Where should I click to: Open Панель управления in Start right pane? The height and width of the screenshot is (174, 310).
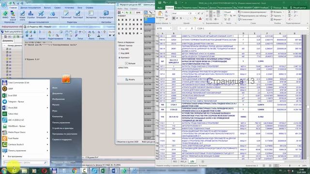click(61, 122)
